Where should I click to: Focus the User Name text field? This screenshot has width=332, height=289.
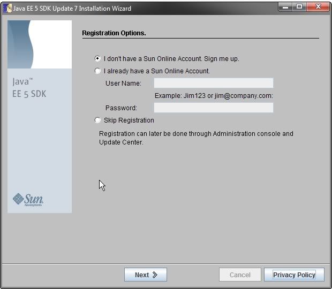point(213,83)
